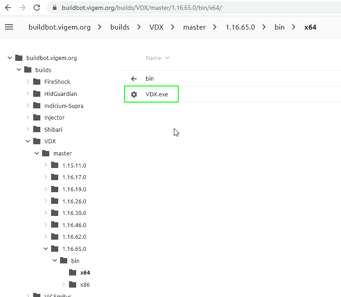Expand the 1.16.17.0 folder
The image size is (341, 297).
(46, 177)
